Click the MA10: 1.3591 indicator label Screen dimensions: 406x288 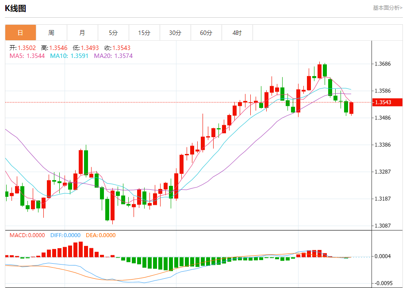pyautogui.click(x=69, y=56)
